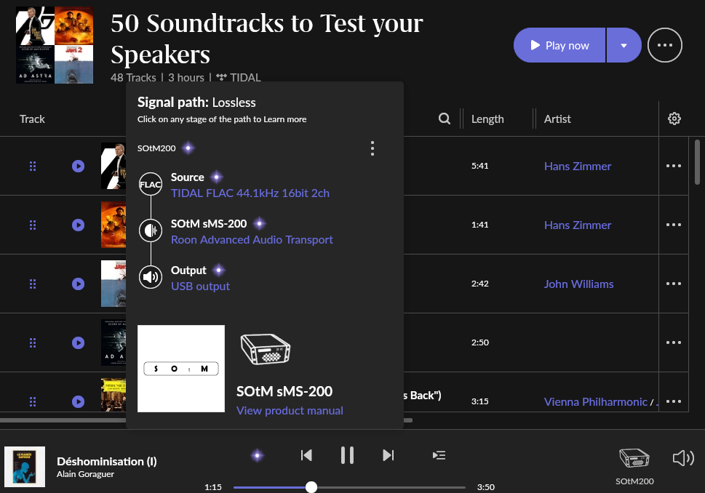Click the FLAC source stage icon

point(151,184)
